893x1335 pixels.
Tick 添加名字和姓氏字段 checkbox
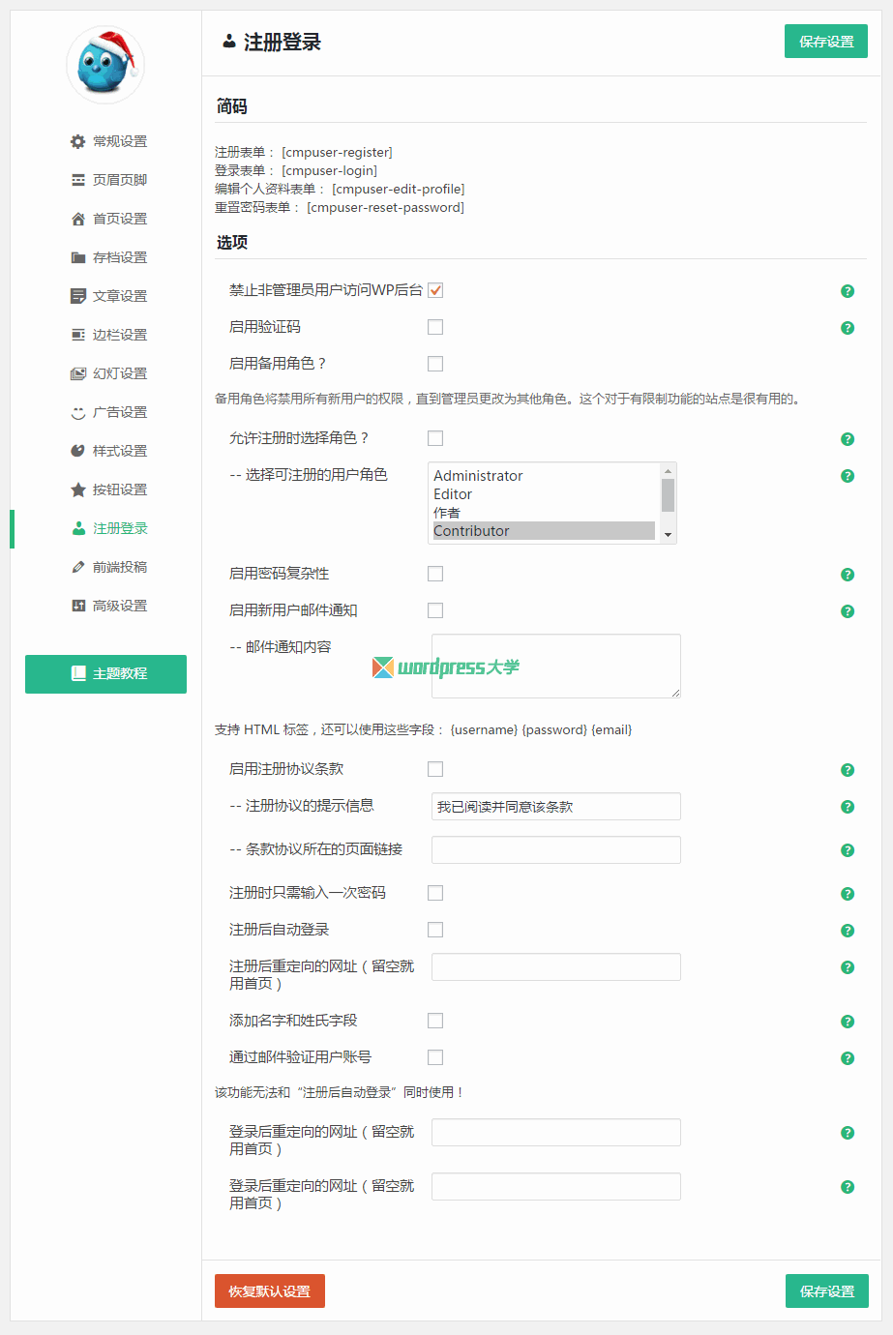click(435, 1021)
